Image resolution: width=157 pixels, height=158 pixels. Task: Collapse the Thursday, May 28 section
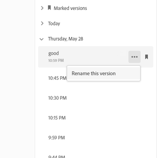41,39
